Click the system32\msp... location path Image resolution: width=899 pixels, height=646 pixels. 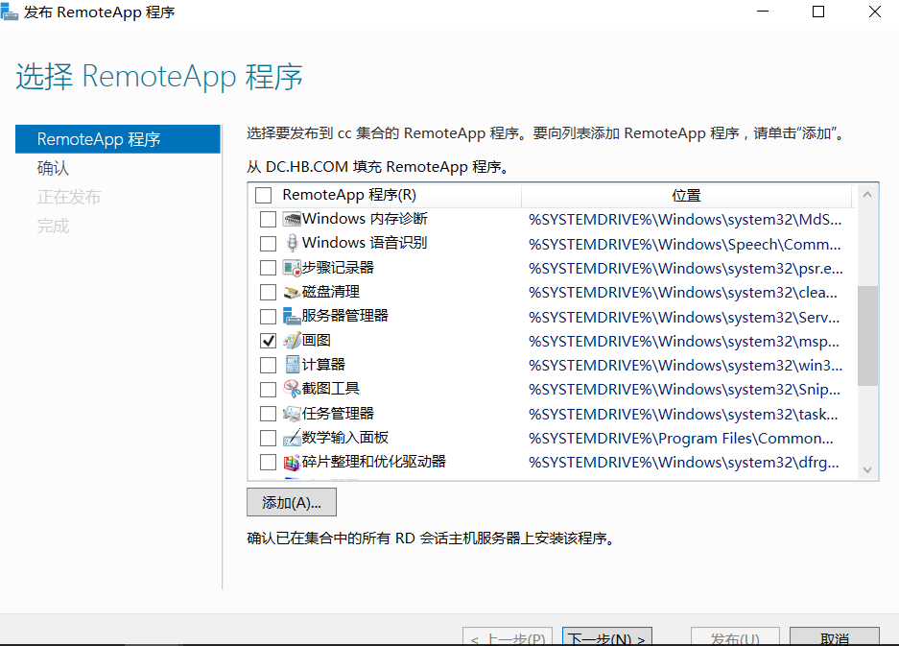(684, 342)
